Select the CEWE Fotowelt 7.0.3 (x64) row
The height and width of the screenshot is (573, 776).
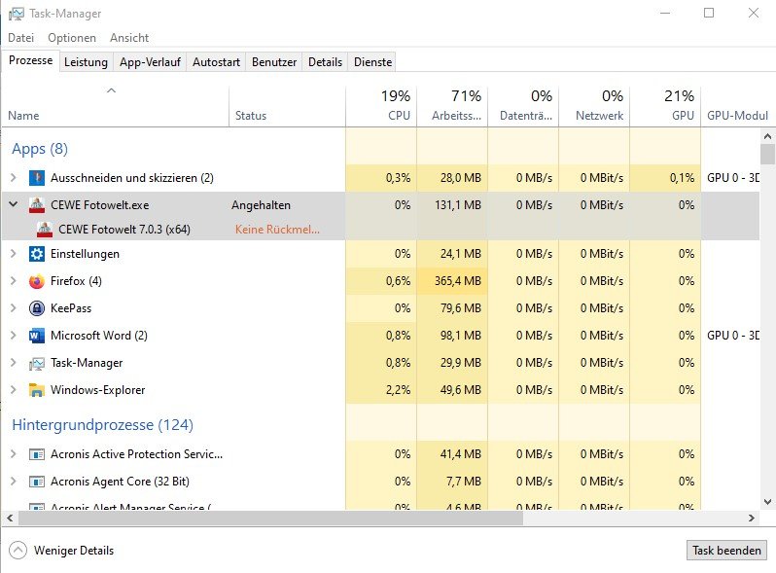pos(126,230)
